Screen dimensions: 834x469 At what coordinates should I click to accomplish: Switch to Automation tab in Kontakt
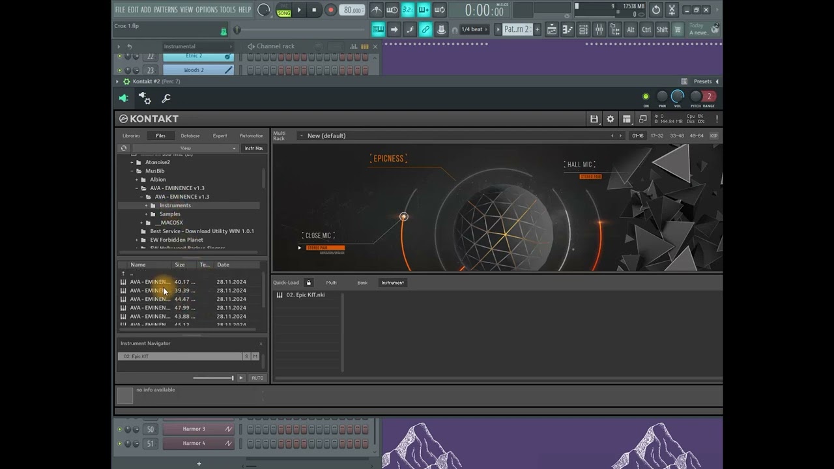pyautogui.click(x=252, y=135)
